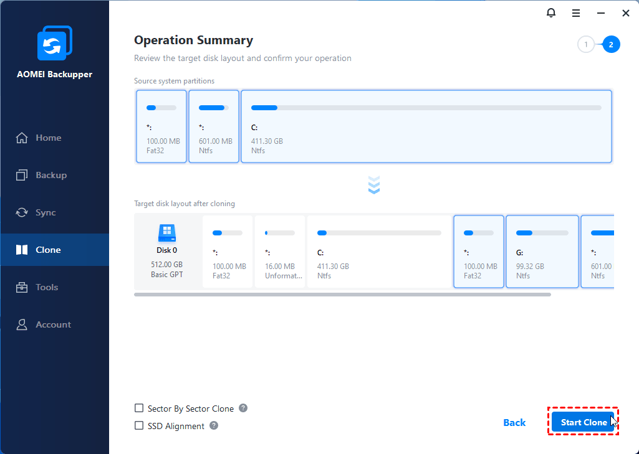Click usage bar of target C: partition
This screenshot has height=454, width=639.
pyautogui.click(x=379, y=233)
